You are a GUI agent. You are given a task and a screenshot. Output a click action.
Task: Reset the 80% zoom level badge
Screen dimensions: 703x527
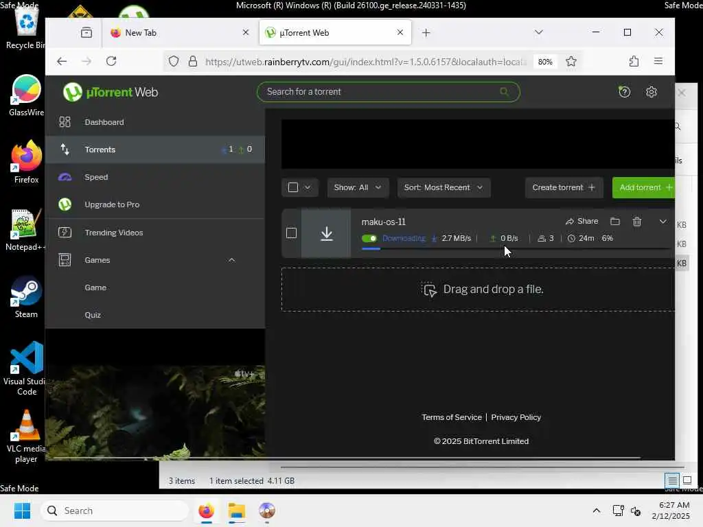[x=545, y=62]
